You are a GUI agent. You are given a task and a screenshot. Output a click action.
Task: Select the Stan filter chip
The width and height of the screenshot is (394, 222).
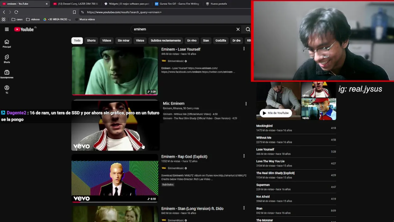click(206, 40)
